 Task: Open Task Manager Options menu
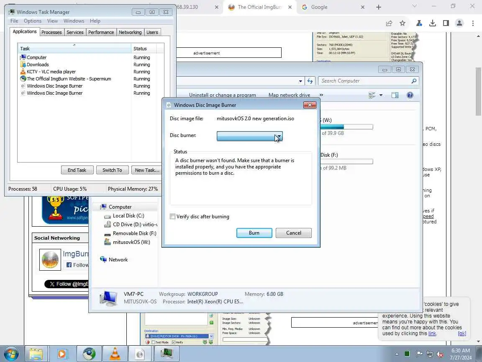pyautogui.click(x=33, y=21)
